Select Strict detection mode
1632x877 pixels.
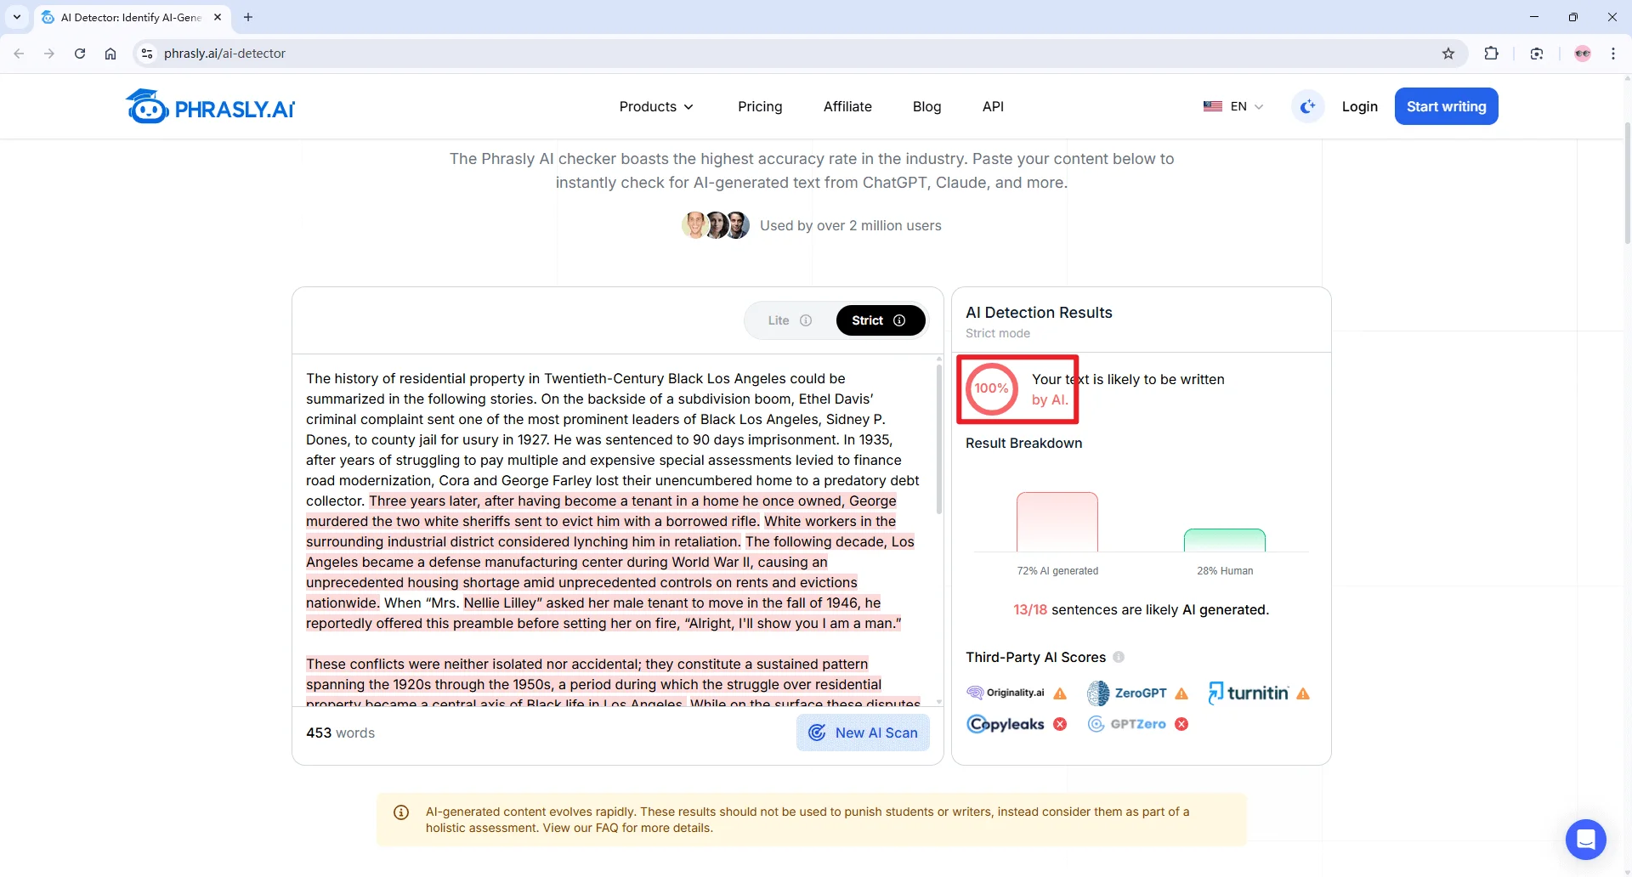[880, 320]
